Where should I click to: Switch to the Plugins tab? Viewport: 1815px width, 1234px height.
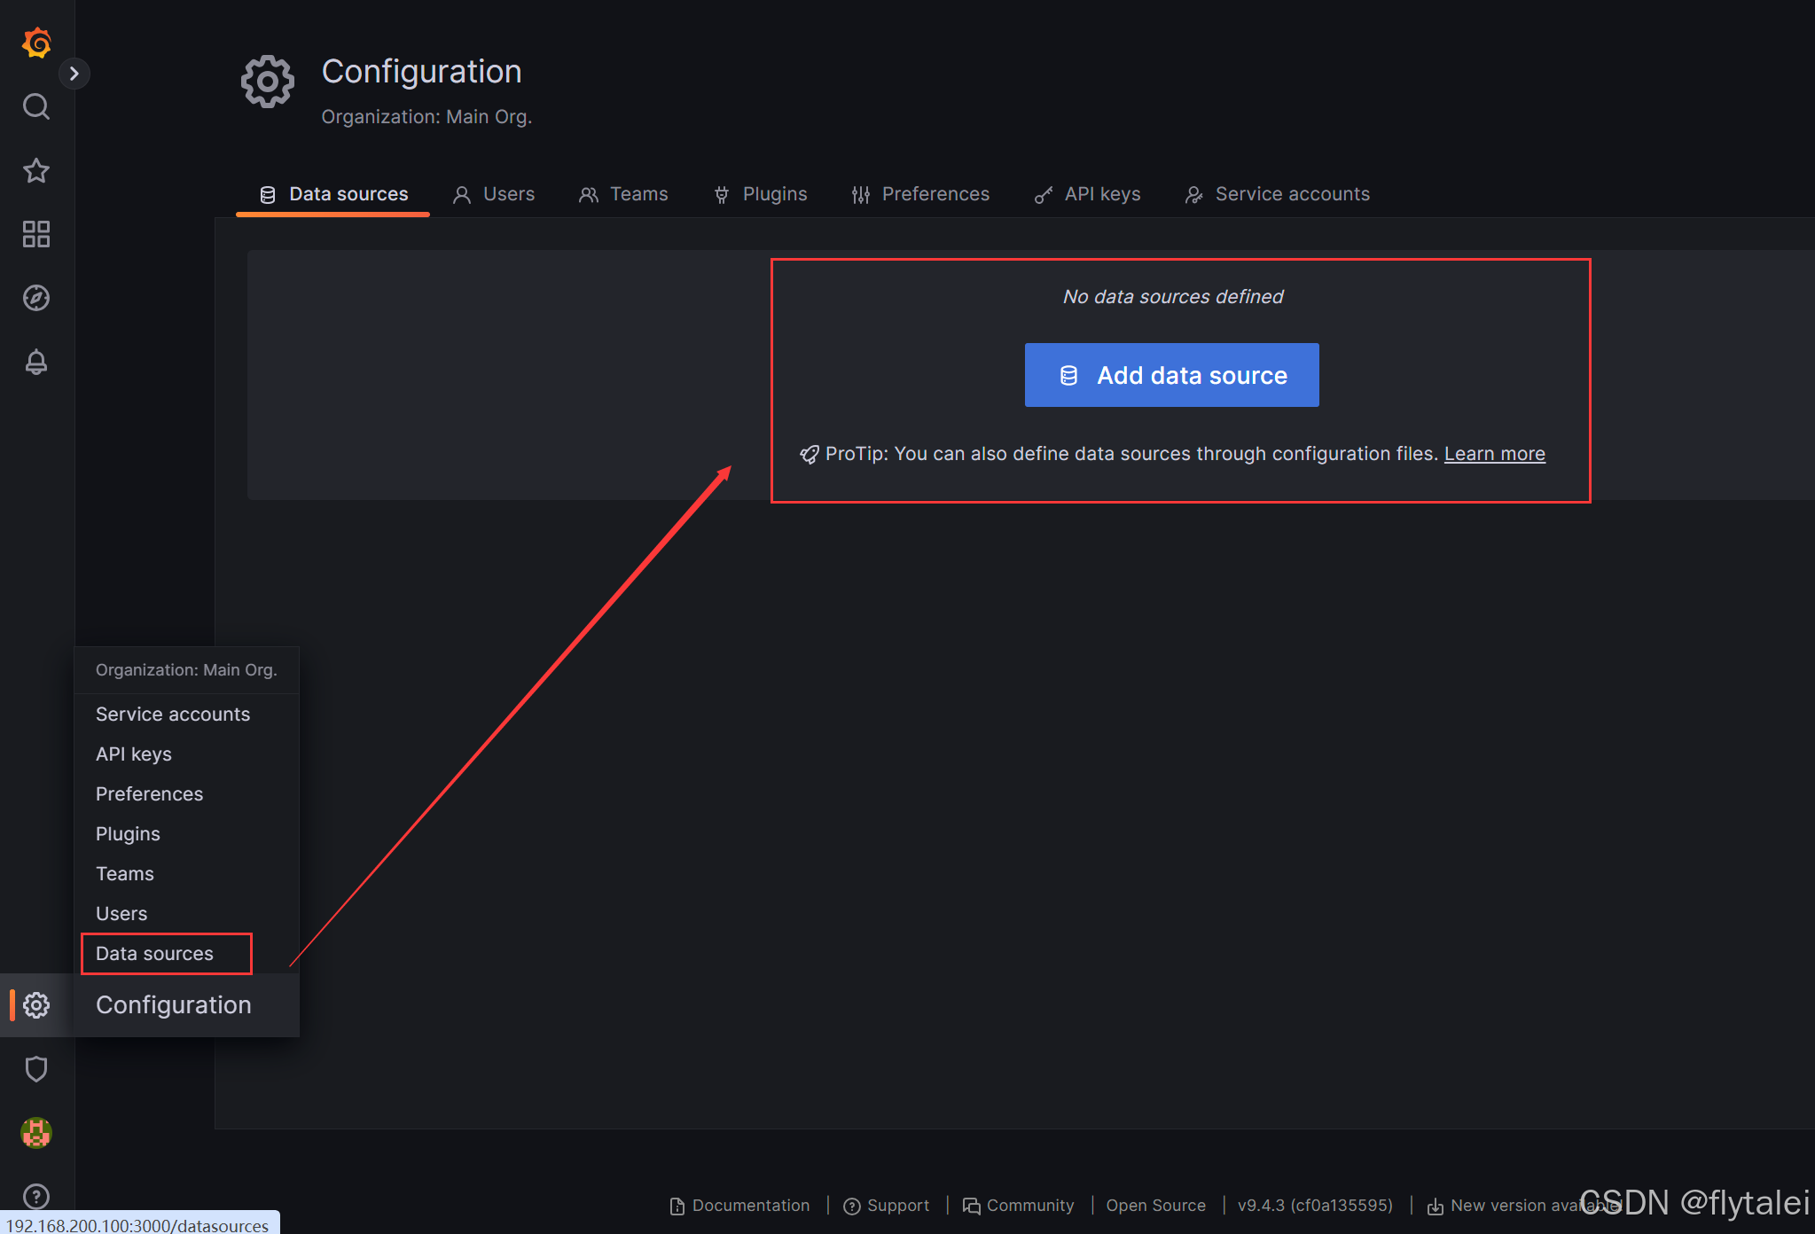761,194
